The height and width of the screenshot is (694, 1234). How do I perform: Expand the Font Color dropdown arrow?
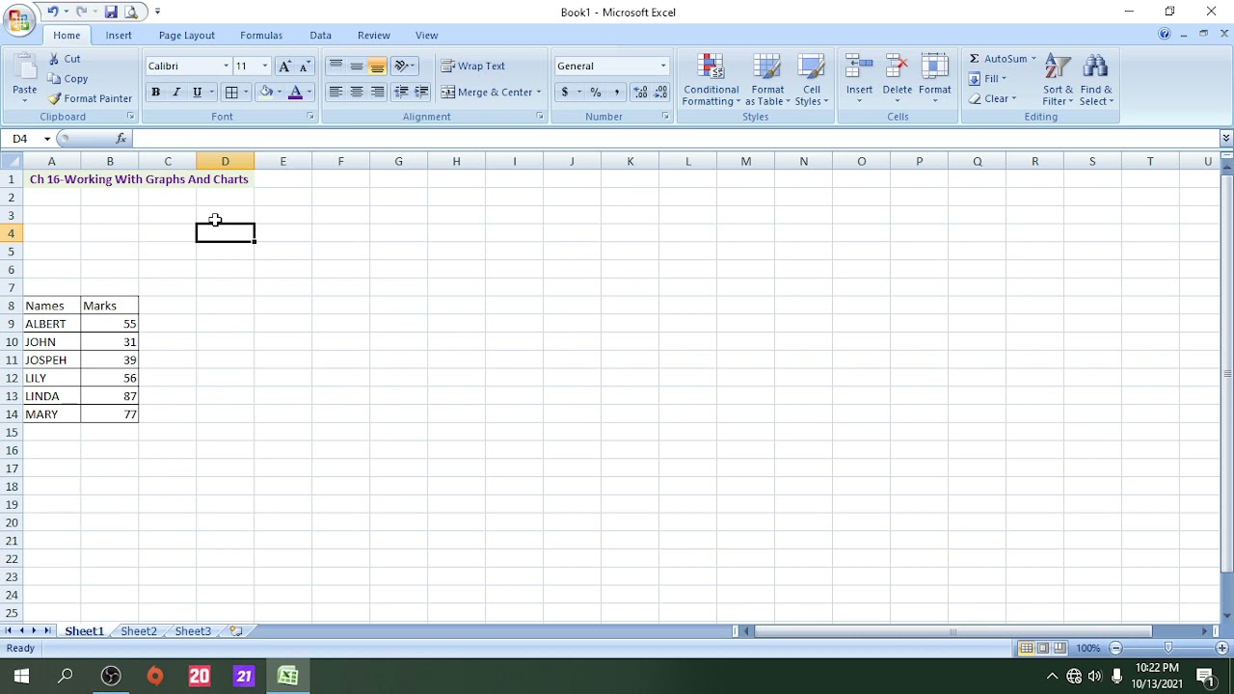[x=309, y=92]
